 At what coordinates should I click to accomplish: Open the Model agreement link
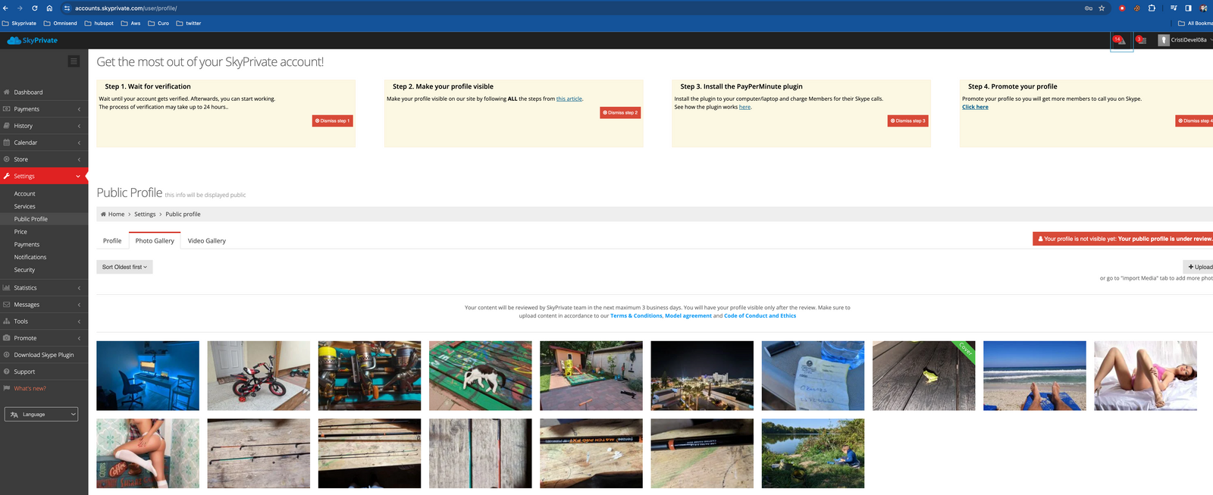(688, 316)
